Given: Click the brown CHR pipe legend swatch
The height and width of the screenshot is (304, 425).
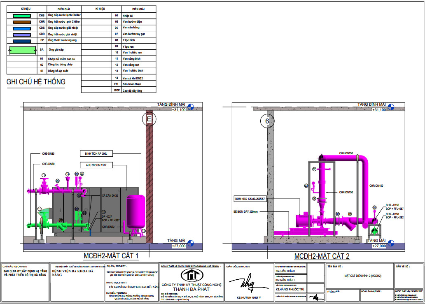Looking at the screenshot, I should (22, 21).
